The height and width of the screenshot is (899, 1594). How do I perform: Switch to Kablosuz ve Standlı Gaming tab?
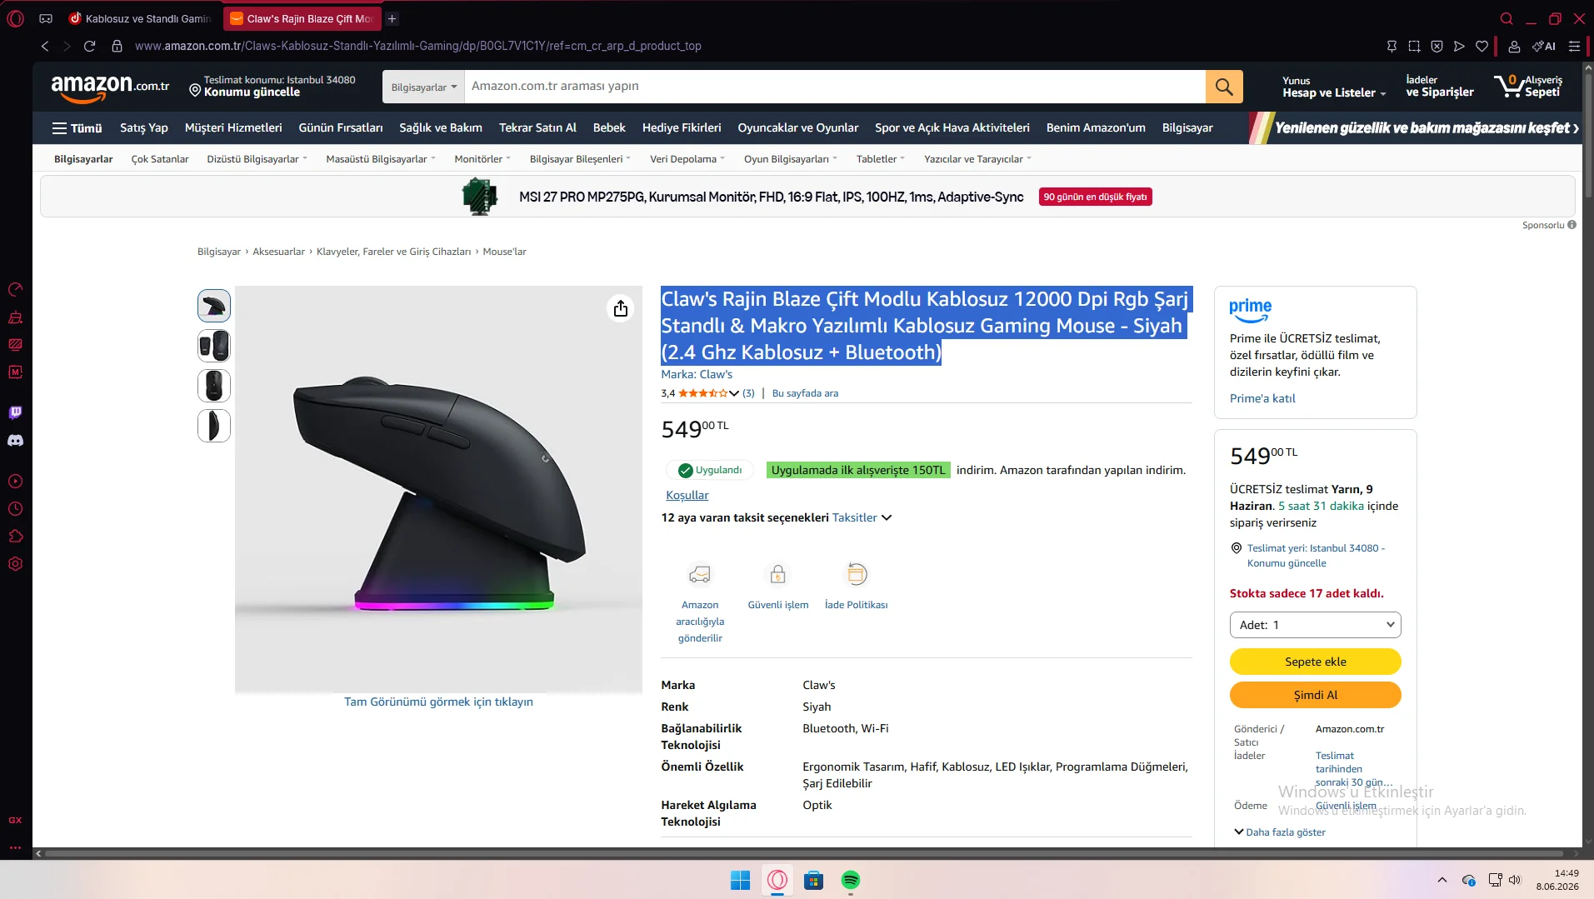(x=140, y=18)
